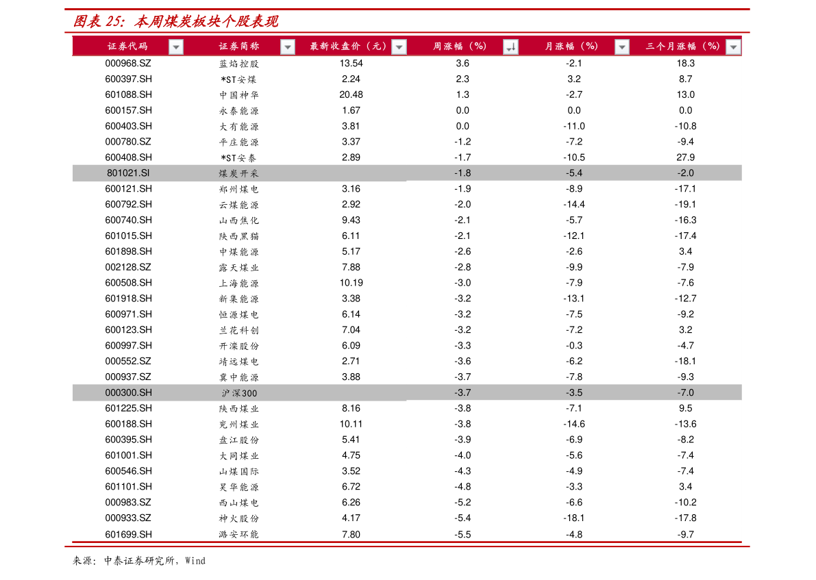Viewport: 816px width, 580px height.
Task: Select the 证券代码 header label
Action: (127, 47)
